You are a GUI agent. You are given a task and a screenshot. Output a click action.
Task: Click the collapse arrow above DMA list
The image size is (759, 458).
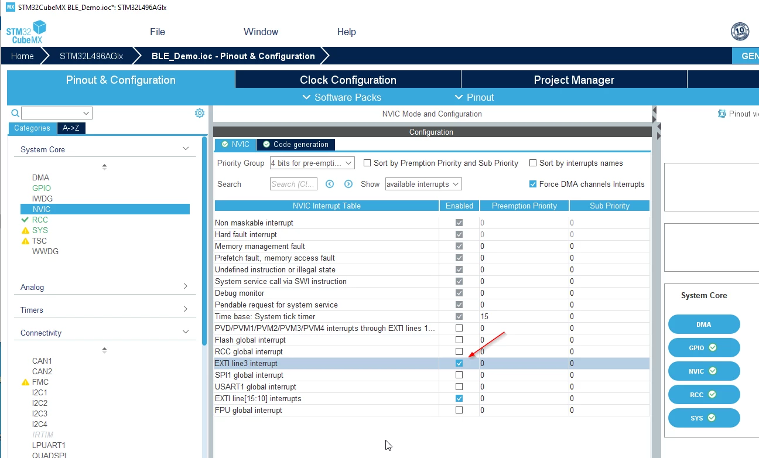[x=104, y=167]
